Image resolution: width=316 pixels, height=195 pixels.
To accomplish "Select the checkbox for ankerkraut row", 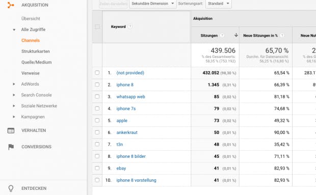I will click(97, 132).
